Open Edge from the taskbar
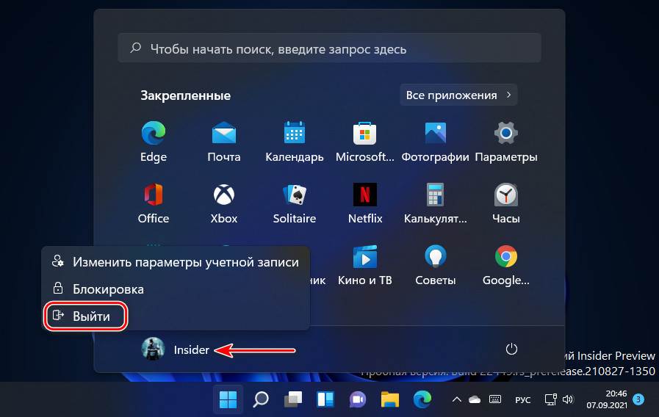The height and width of the screenshot is (417, 659). [x=422, y=399]
